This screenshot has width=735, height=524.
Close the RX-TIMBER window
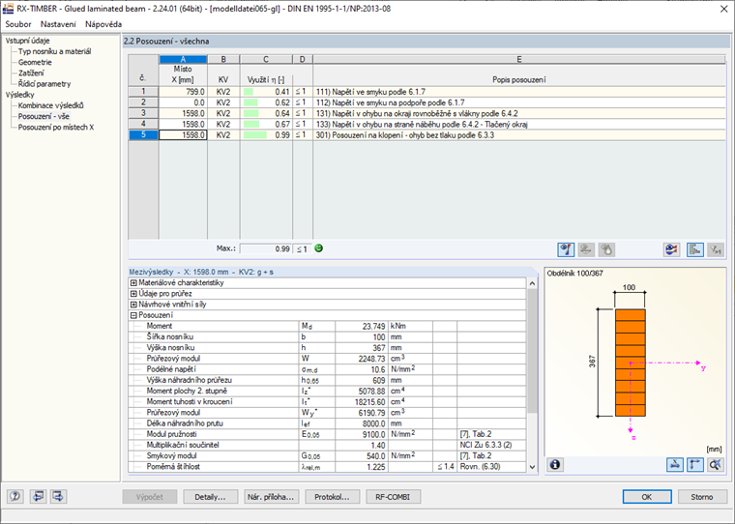coord(723,9)
